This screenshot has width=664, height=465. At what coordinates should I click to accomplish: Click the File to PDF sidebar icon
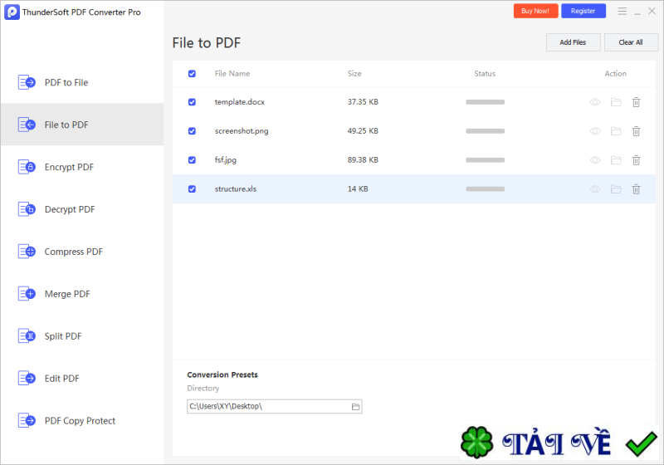(27, 125)
